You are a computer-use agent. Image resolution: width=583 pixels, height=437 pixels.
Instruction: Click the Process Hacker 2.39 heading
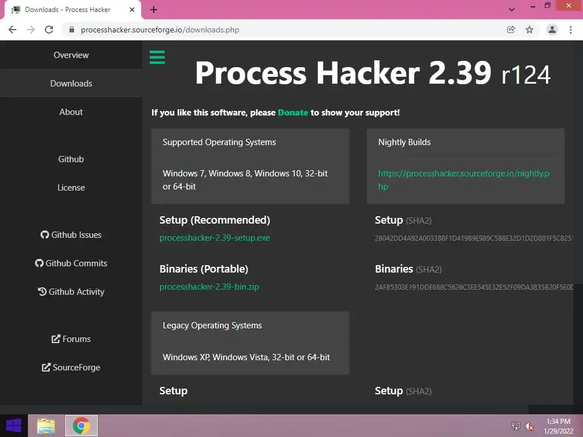pos(373,73)
